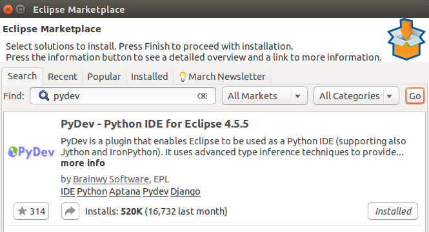Open the Popular tab
The image size is (429, 232).
104,77
